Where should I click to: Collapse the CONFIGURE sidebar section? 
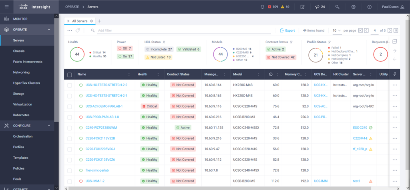(49, 125)
